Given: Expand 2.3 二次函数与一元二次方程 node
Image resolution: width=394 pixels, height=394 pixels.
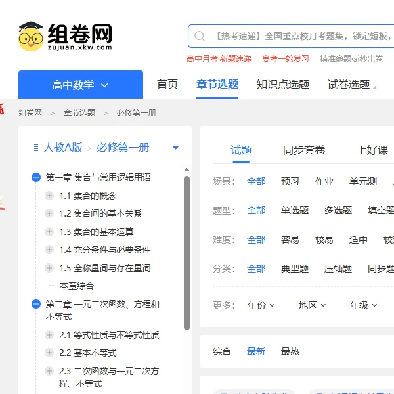Looking at the screenshot, I should (x=49, y=371).
